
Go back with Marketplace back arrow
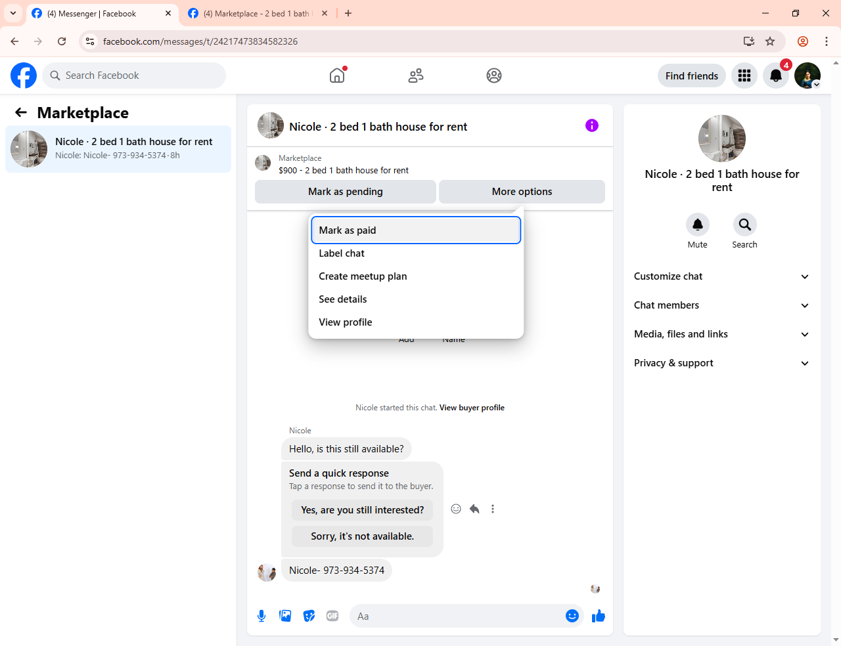[x=21, y=113]
